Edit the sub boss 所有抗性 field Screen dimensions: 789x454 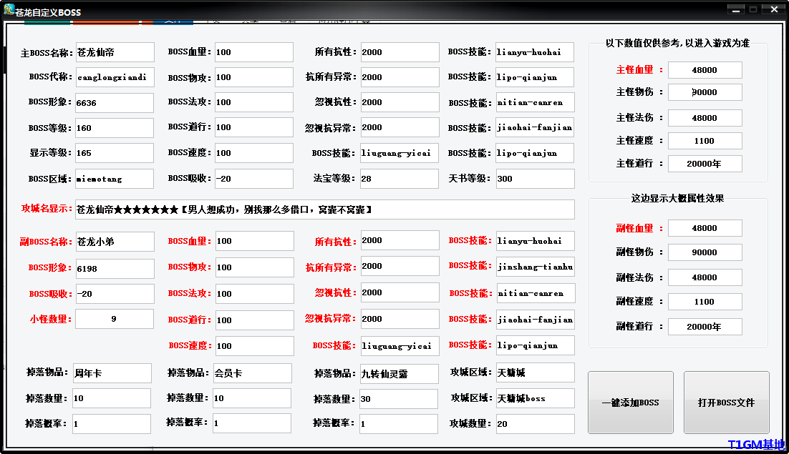point(400,240)
